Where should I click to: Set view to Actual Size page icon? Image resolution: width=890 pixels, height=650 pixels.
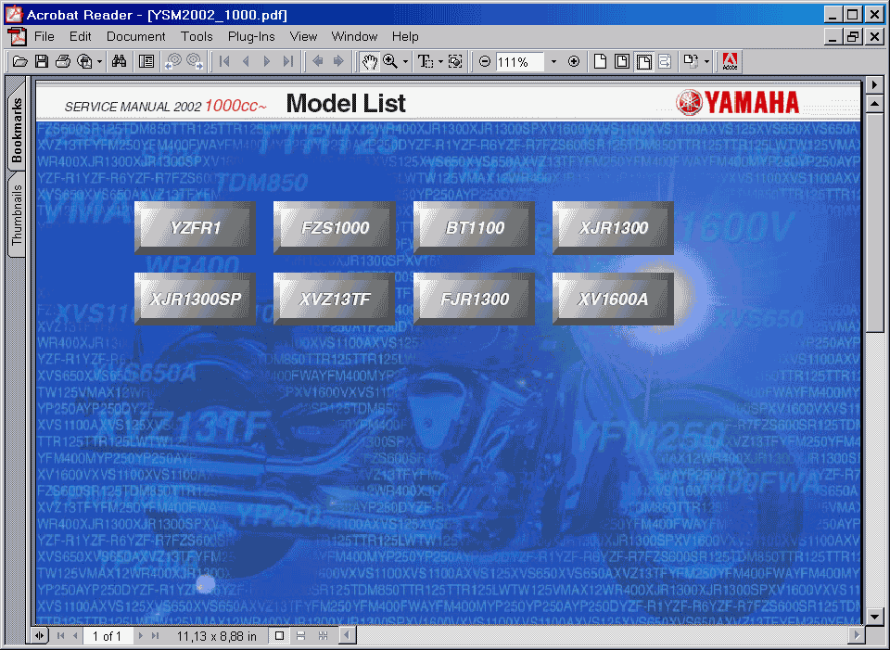tap(600, 61)
